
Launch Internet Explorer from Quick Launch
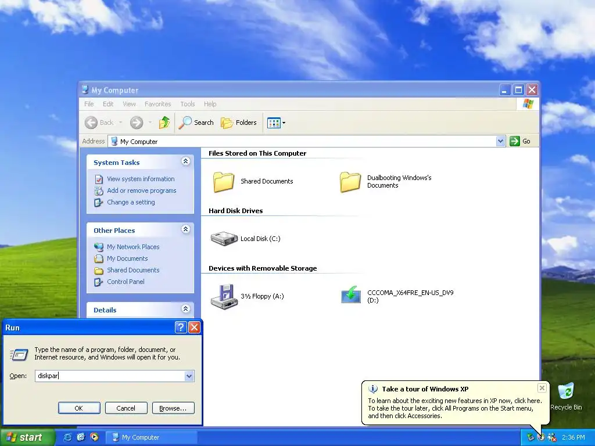point(67,437)
